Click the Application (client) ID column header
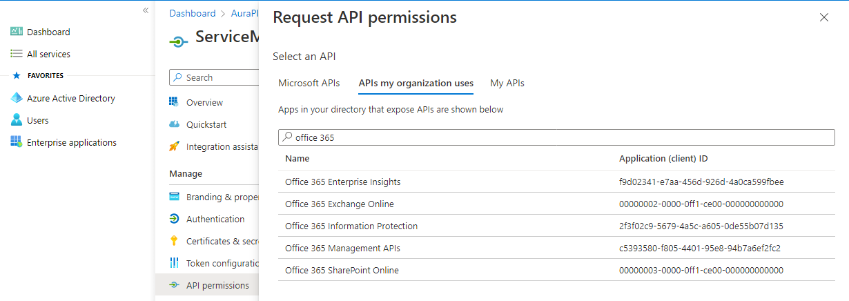This screenshot has height=301, width=849. tap(663, 159)
